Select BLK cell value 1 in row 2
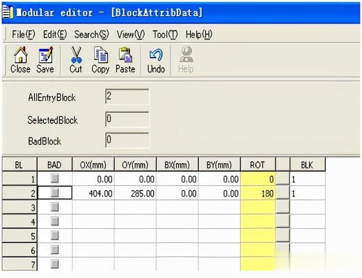This screenshot has width=362, height=278. [x=308, y=193]
